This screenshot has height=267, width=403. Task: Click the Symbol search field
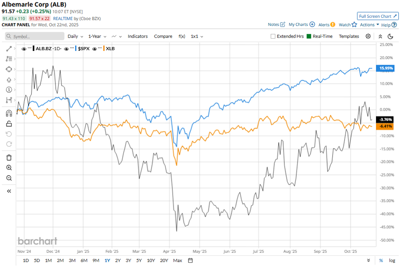click(x=34, y=36)
